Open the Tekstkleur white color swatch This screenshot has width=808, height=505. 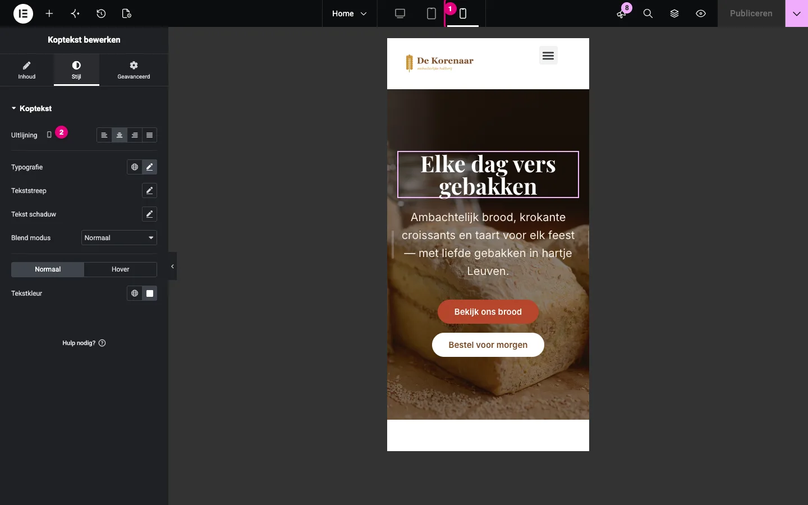click(x=149, y=293)
